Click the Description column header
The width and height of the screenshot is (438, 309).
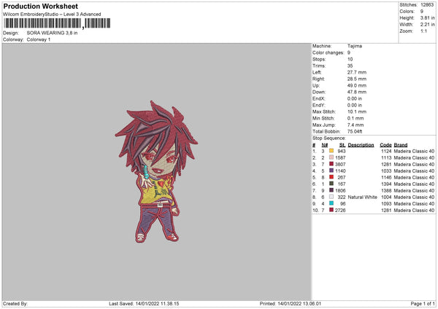pos(361,145)
